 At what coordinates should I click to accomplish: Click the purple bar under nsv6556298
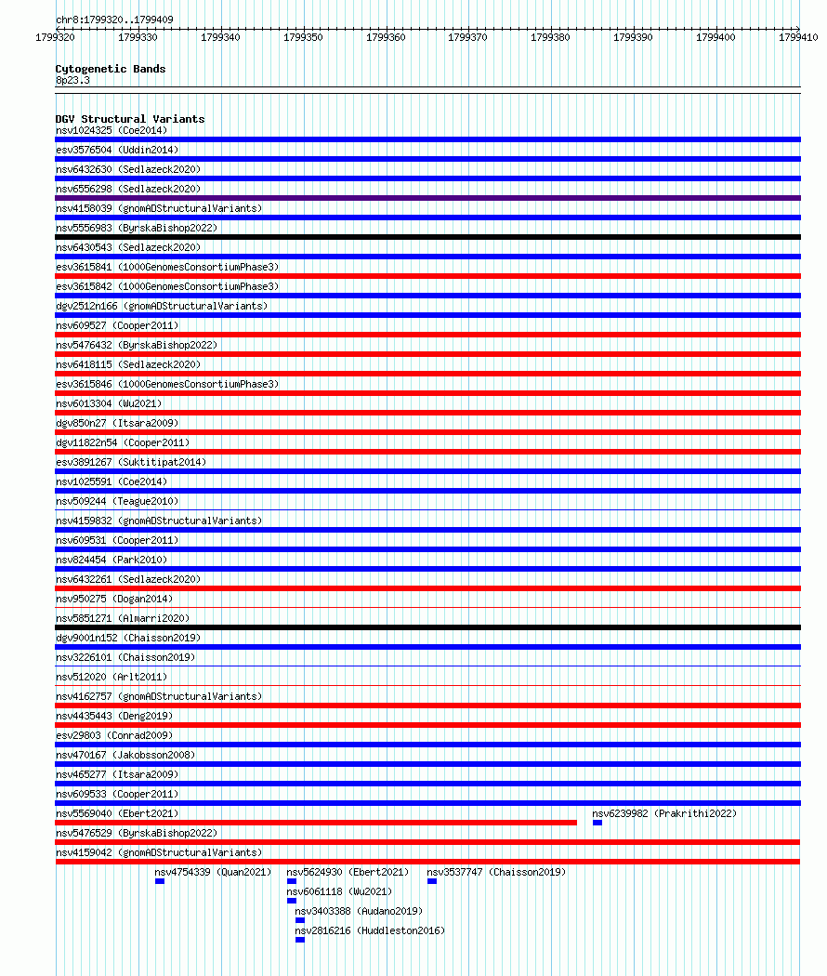[x=428, y=198]
